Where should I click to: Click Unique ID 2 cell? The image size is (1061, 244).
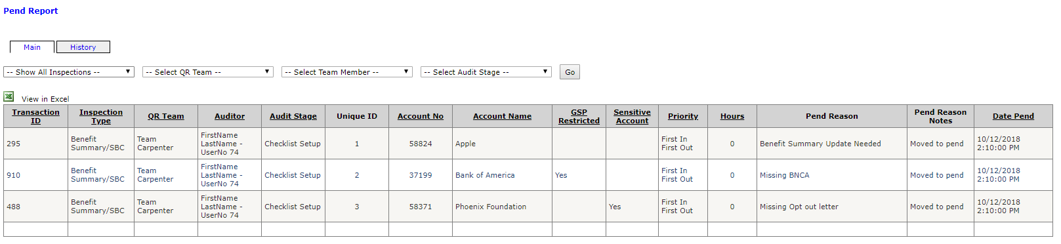click(x=357, y=175)
